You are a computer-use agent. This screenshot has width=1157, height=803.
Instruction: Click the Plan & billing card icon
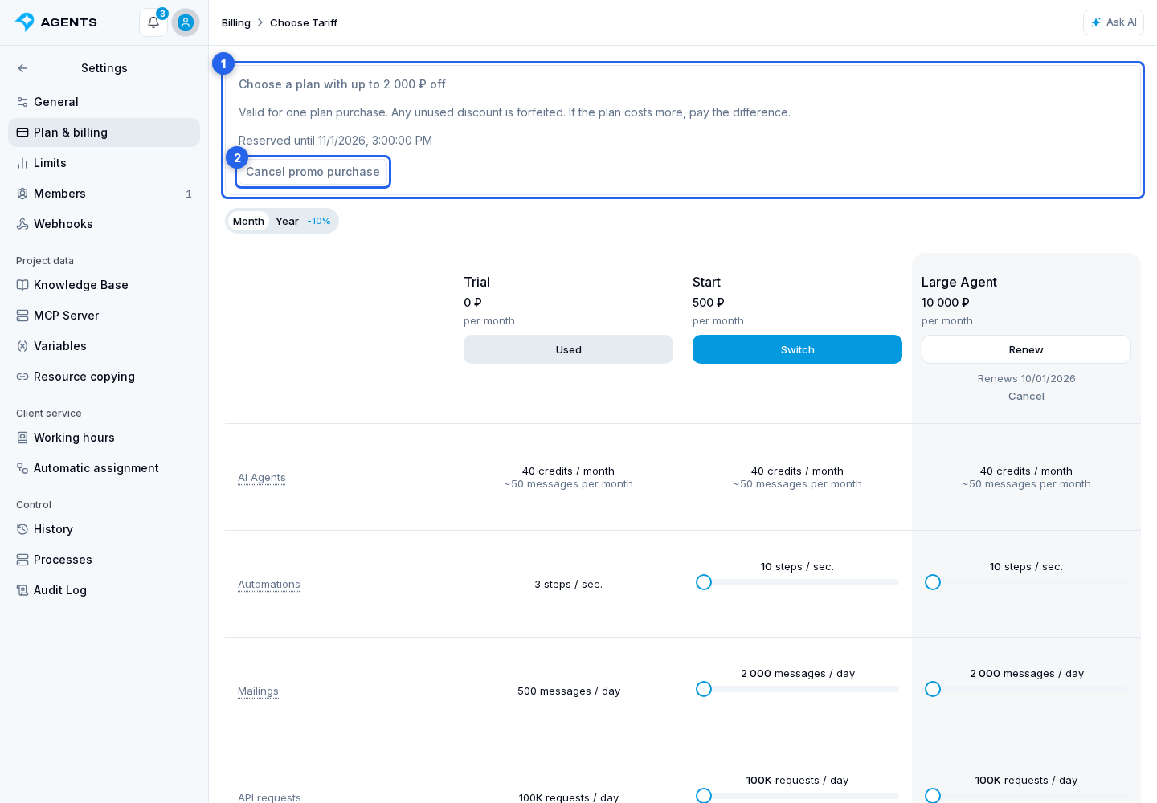(22, 132)
